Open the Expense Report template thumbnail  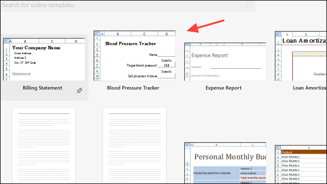pyautogui.click(x=225, y=62)
